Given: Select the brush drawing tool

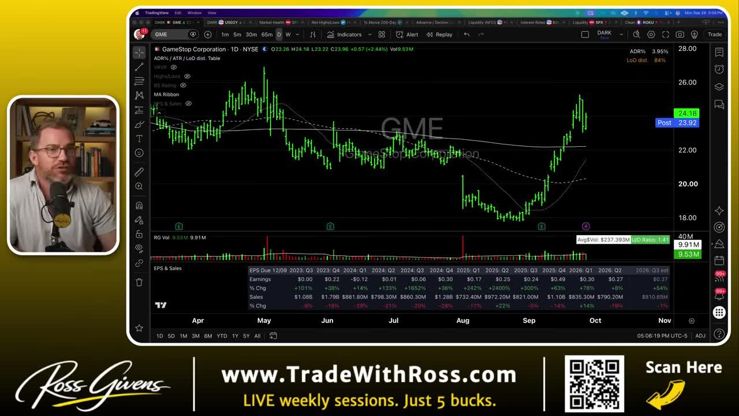Looking at the screenshot, I should [139, 124].
